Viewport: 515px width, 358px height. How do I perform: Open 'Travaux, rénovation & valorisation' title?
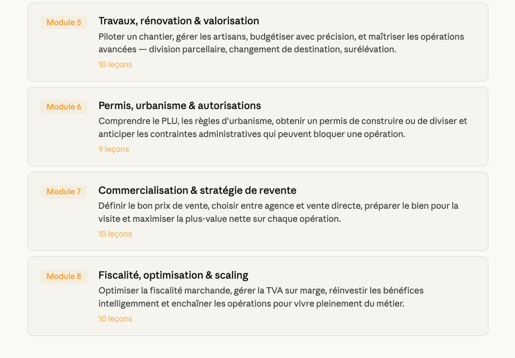(x=179, y=21)
